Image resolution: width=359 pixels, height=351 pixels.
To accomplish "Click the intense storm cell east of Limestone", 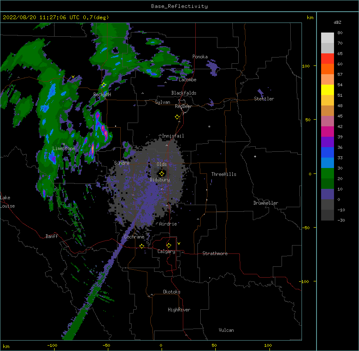I will tap(92, 149).
